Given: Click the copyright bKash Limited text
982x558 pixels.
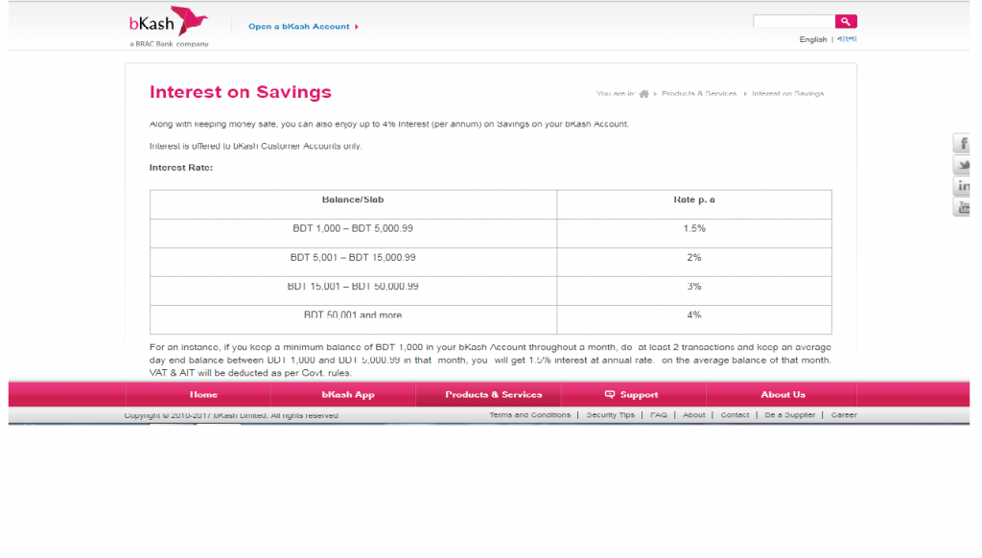Looking at the screenshot, I should coord(231,415).
